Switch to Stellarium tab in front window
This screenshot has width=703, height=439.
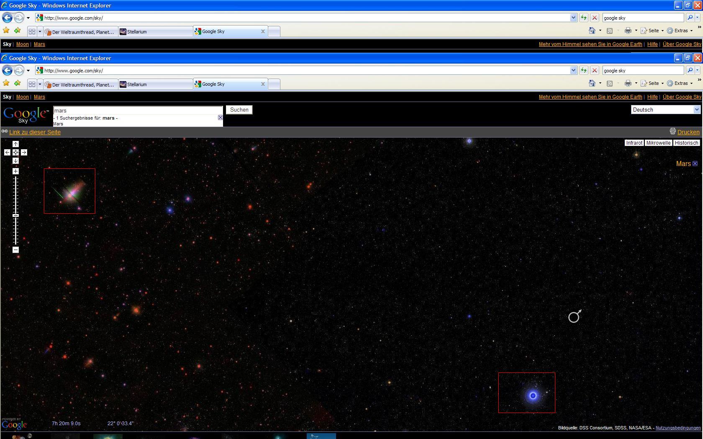point(155,84)
